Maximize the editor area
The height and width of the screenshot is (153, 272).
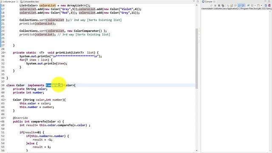coord(198,1)
